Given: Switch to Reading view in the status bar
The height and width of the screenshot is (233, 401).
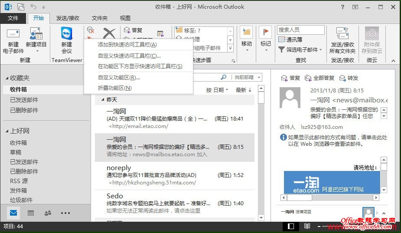Looking at the screenshot, I should pyautogui.click(x=307, y=226).
